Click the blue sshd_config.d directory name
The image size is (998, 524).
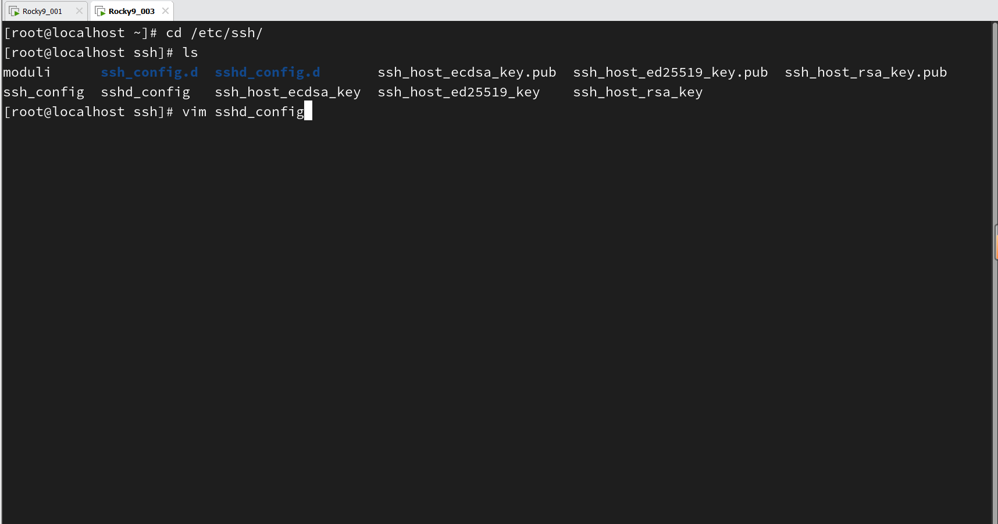pyautogui.click(x=267, y=72)
